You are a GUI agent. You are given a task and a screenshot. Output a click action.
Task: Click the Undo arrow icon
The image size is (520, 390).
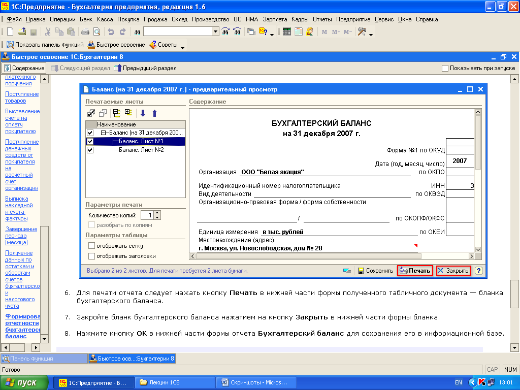pos(111,32)
